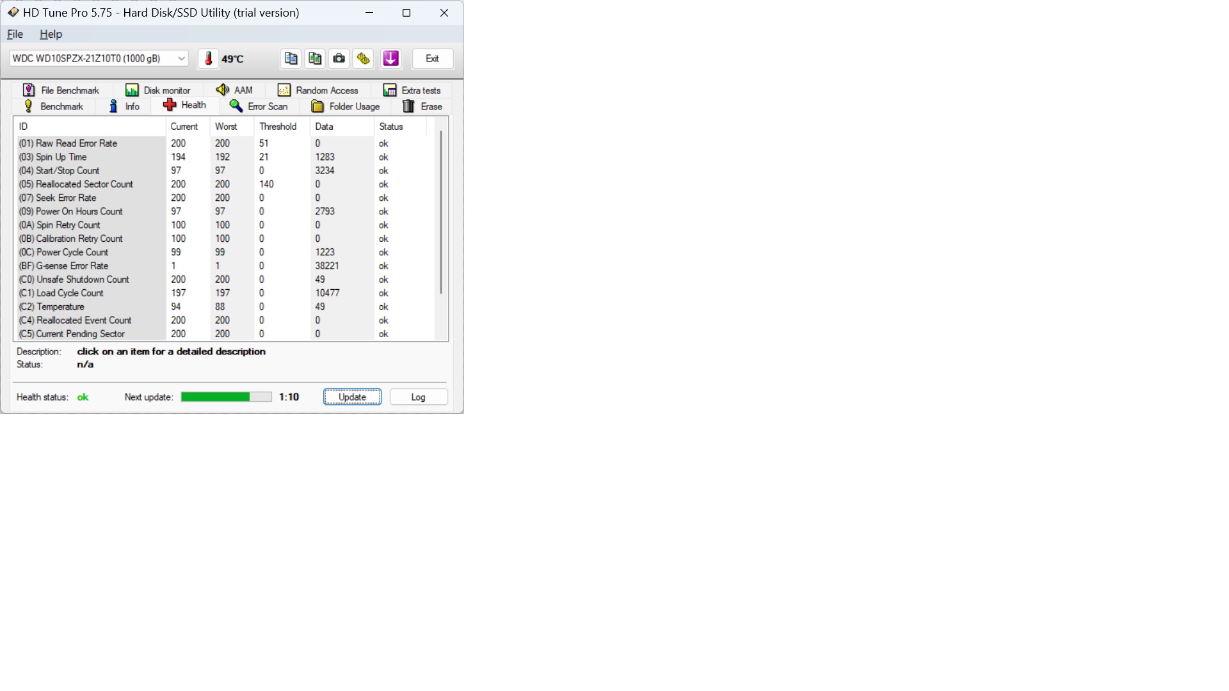Open the Error Scan tab

click(259, 106)
